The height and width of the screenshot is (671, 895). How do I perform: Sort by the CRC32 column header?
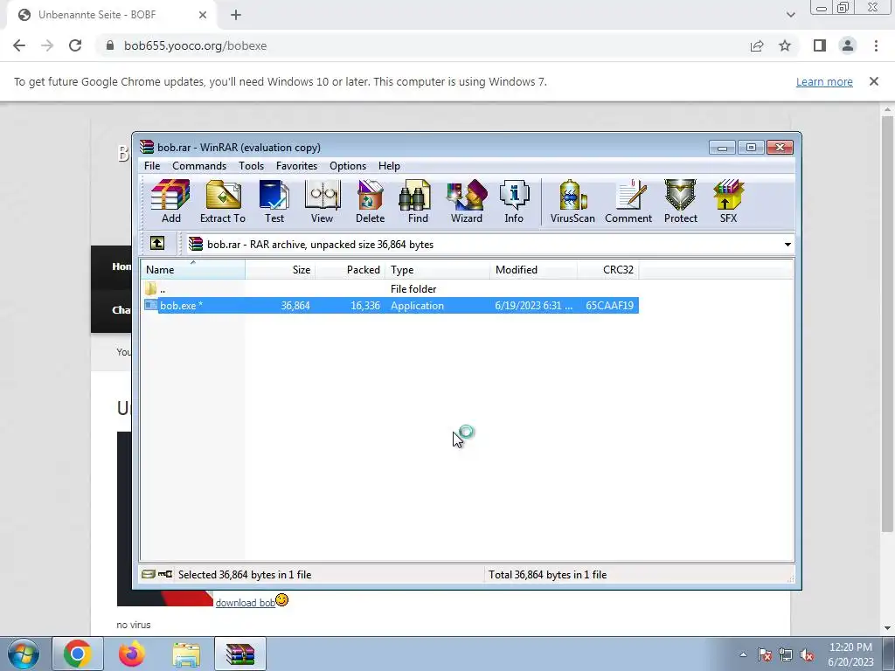[x=608, y=269]
